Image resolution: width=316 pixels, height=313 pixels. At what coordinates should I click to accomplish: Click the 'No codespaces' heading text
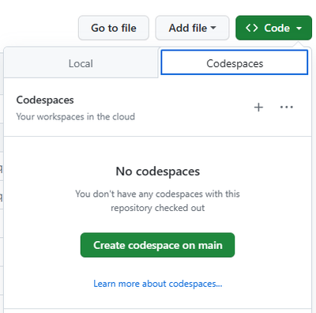click(158, 172)
